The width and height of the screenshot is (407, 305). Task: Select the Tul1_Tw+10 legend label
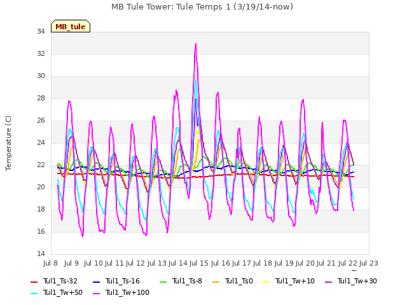[295, 281]
